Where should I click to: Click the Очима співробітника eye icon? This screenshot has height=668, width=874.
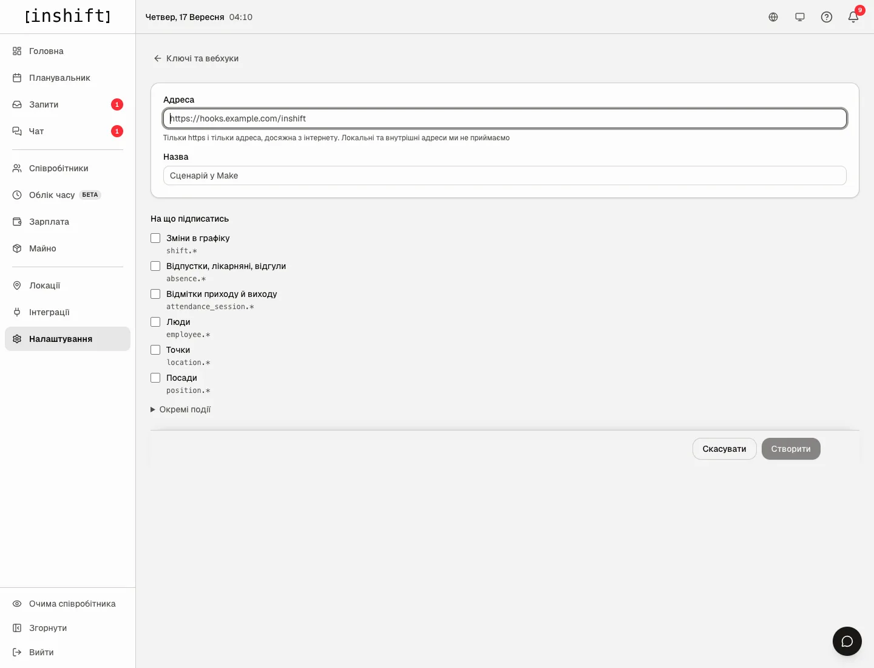click(x=17, y=604)
